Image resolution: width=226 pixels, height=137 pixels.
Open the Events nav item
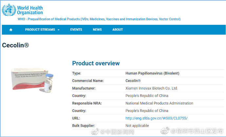(x=76, y=30)
